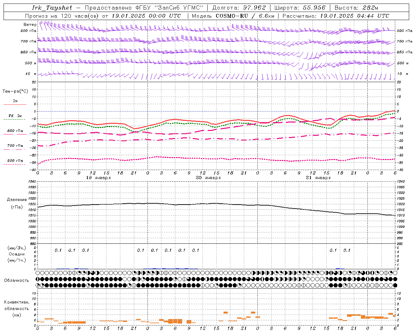Viewport: 414px width, 331px height.
Task: Select the 700 гПа dash-dot temperature legend entry
Action: 15,146
